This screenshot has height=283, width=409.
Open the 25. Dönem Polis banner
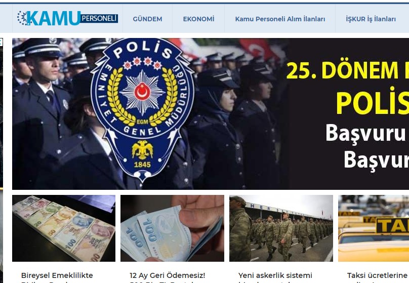[211, 114]
